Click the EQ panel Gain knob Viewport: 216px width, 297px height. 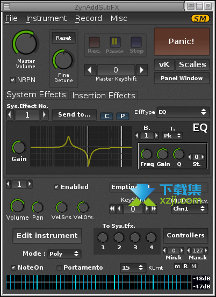(19, 147)
